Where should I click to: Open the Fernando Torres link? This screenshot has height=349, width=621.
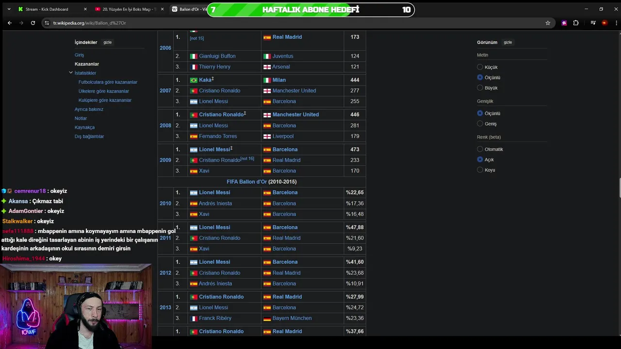pos(218,136)
